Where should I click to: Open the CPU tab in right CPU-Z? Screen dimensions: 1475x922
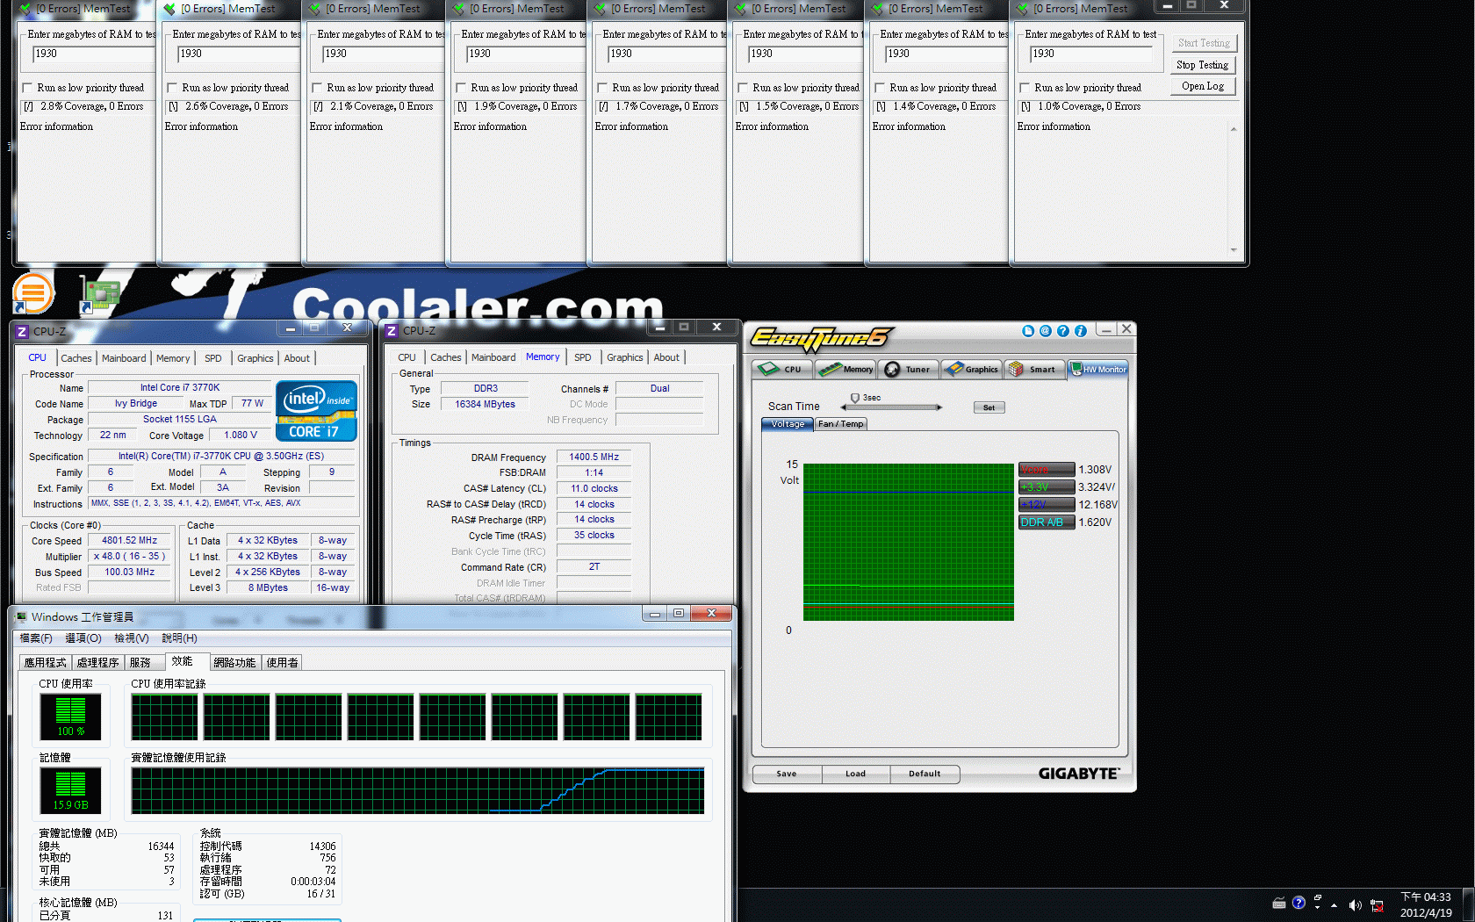407,357
